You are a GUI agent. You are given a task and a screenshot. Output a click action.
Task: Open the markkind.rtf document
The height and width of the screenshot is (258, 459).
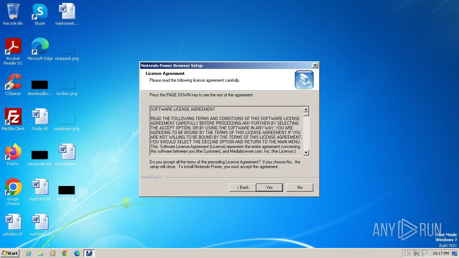40,225
